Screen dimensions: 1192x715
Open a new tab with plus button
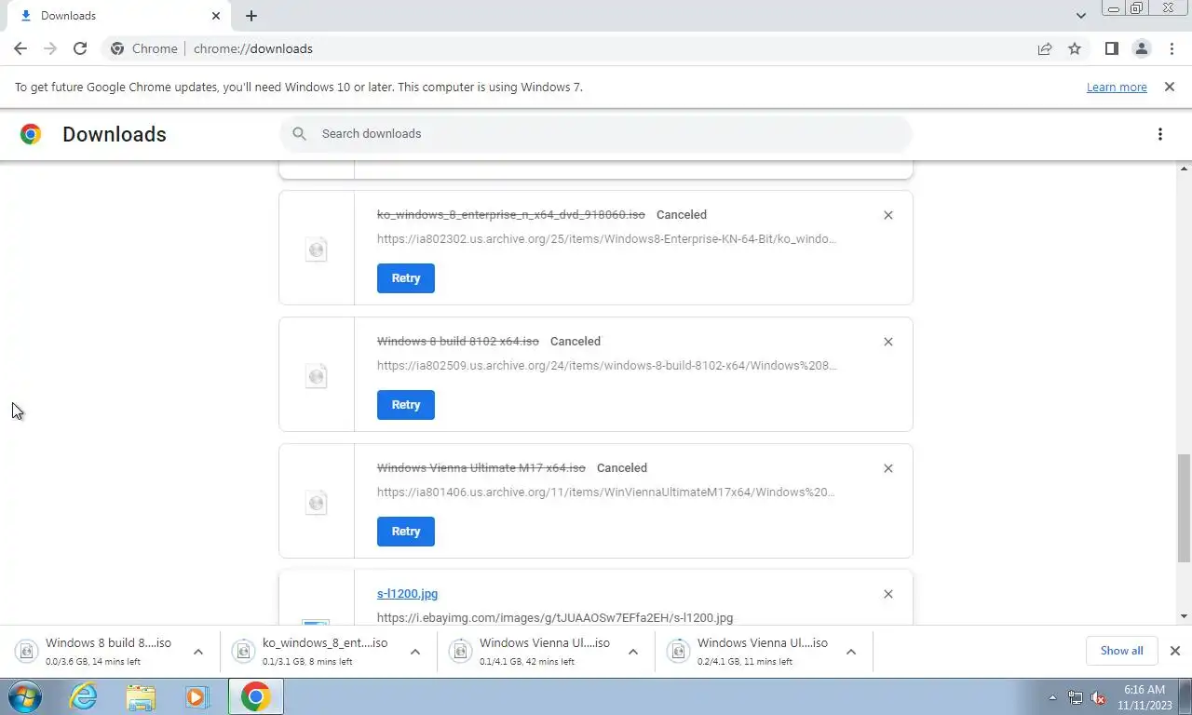point(251,16)
